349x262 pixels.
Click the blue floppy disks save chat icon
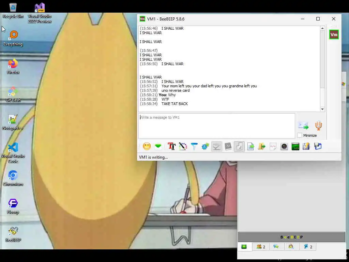318,146
